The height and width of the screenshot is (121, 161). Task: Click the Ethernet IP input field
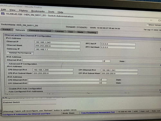click(x=57, y=43)
